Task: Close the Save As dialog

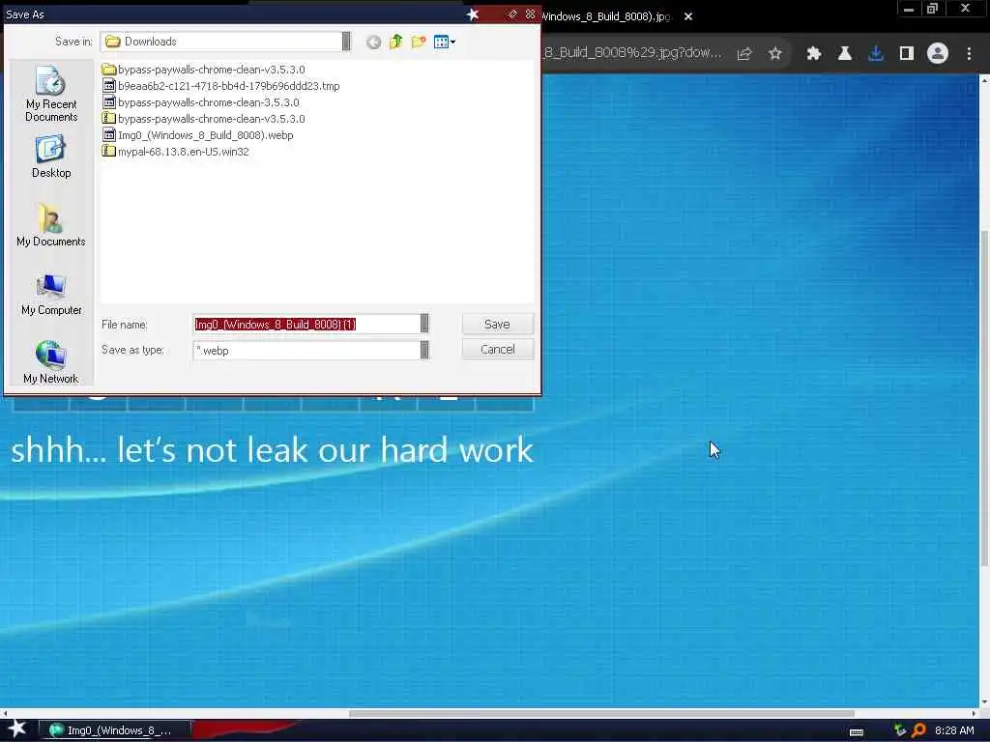Action: click(531, 14)
